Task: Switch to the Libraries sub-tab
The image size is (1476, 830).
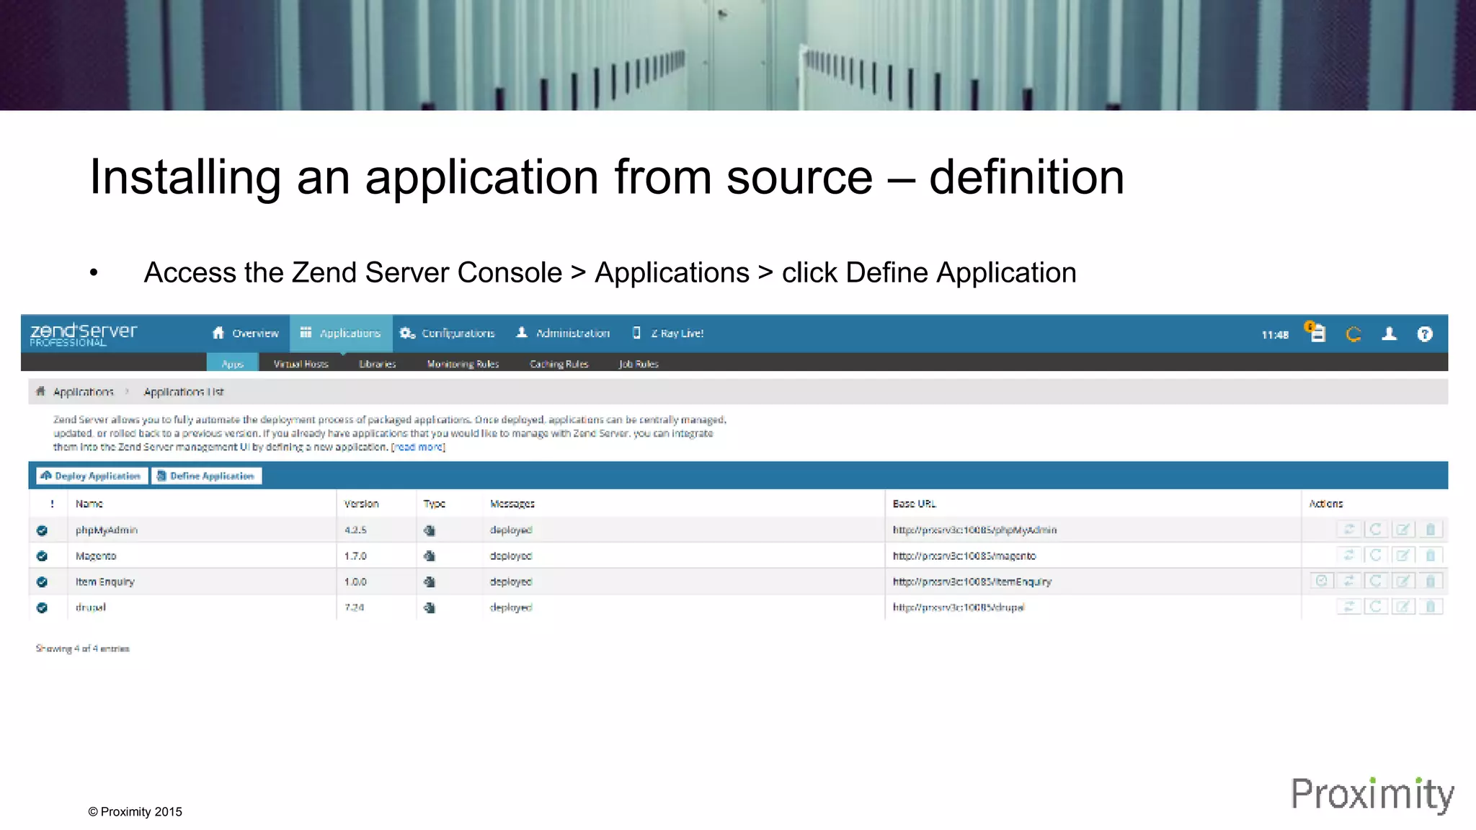Action: [x=378, y=364]
